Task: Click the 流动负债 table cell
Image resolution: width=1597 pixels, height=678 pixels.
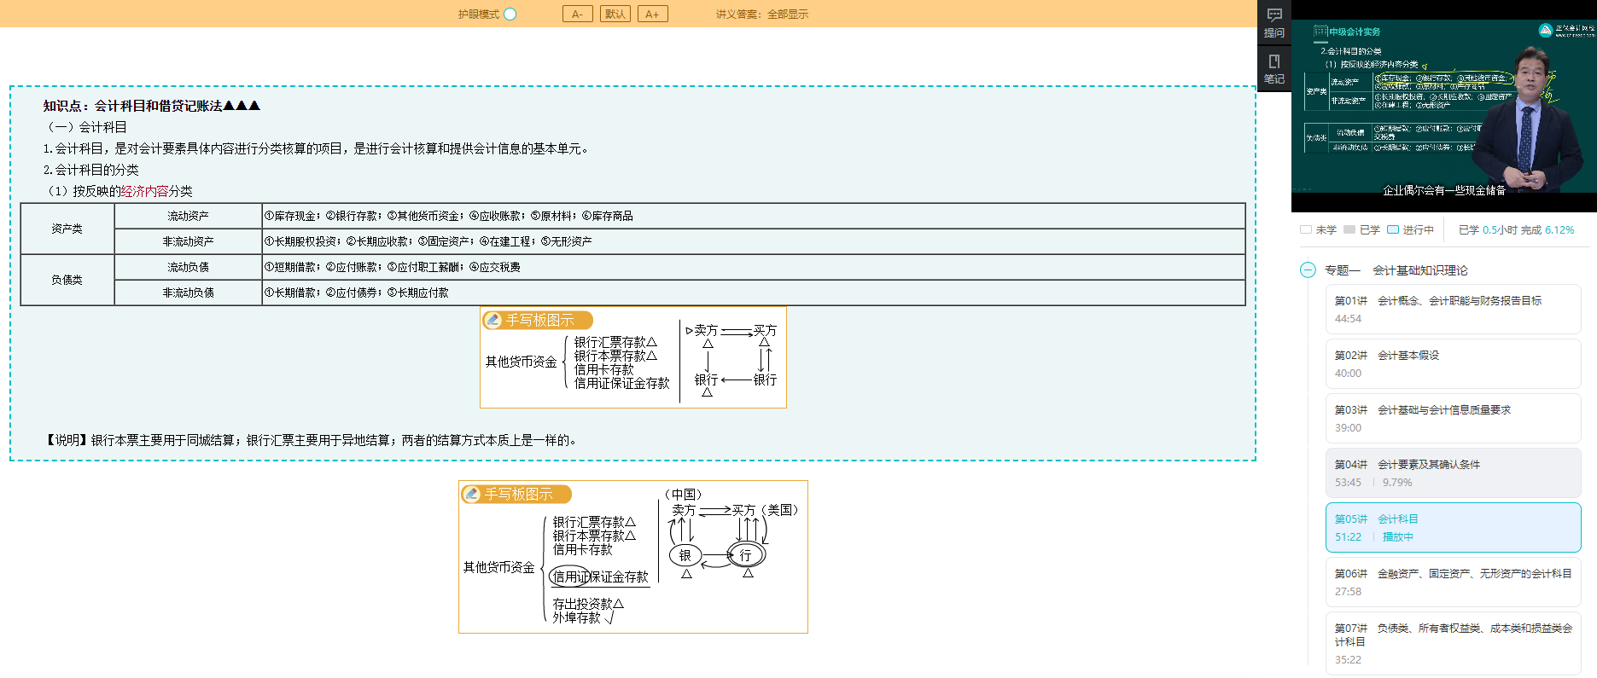Action: (x=188, y=267)
